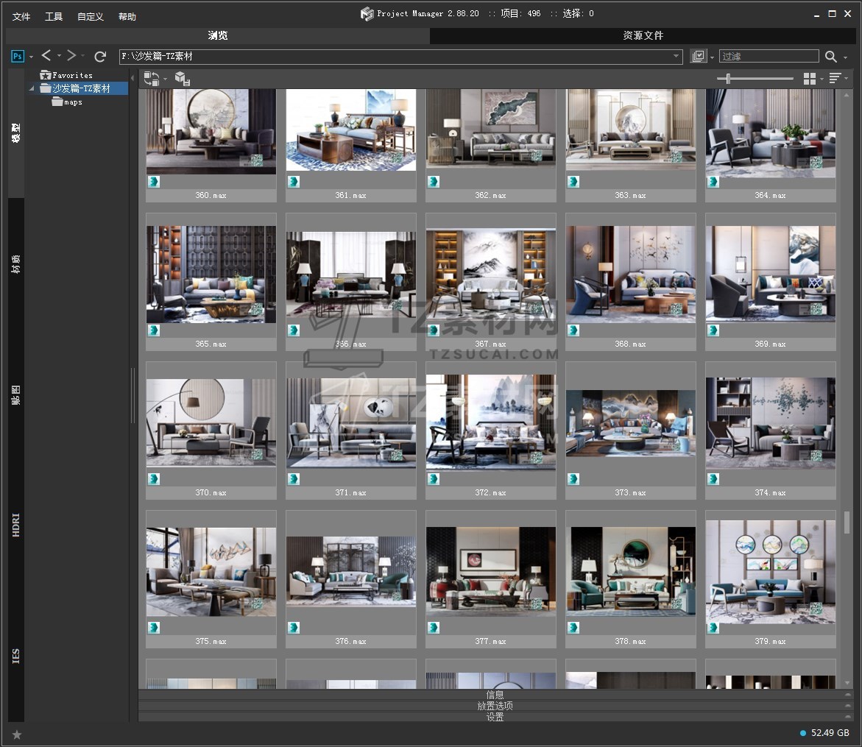The image size is (862, 747).
Task: Open the 工具 menu
Action: pos(54,16)
